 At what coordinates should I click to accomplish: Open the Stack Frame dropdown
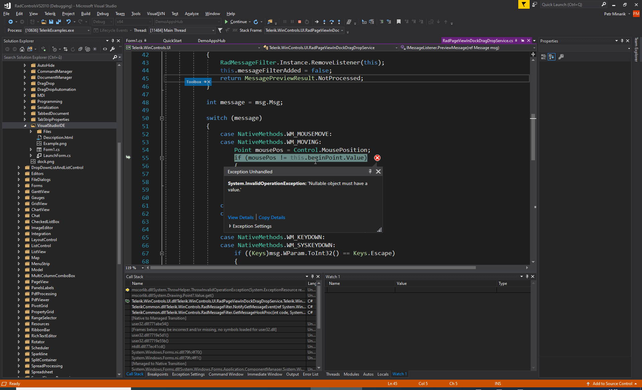click(x=304, y=30)
